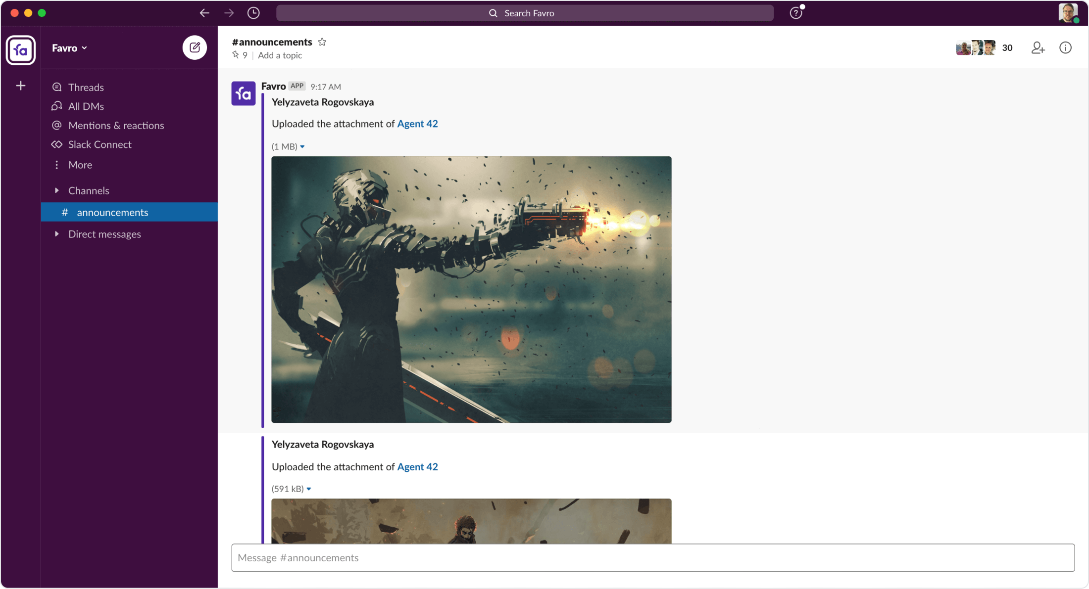Expand the Direct messages section
Viewport: 1089px width, 589px height.
pos(56,234)
